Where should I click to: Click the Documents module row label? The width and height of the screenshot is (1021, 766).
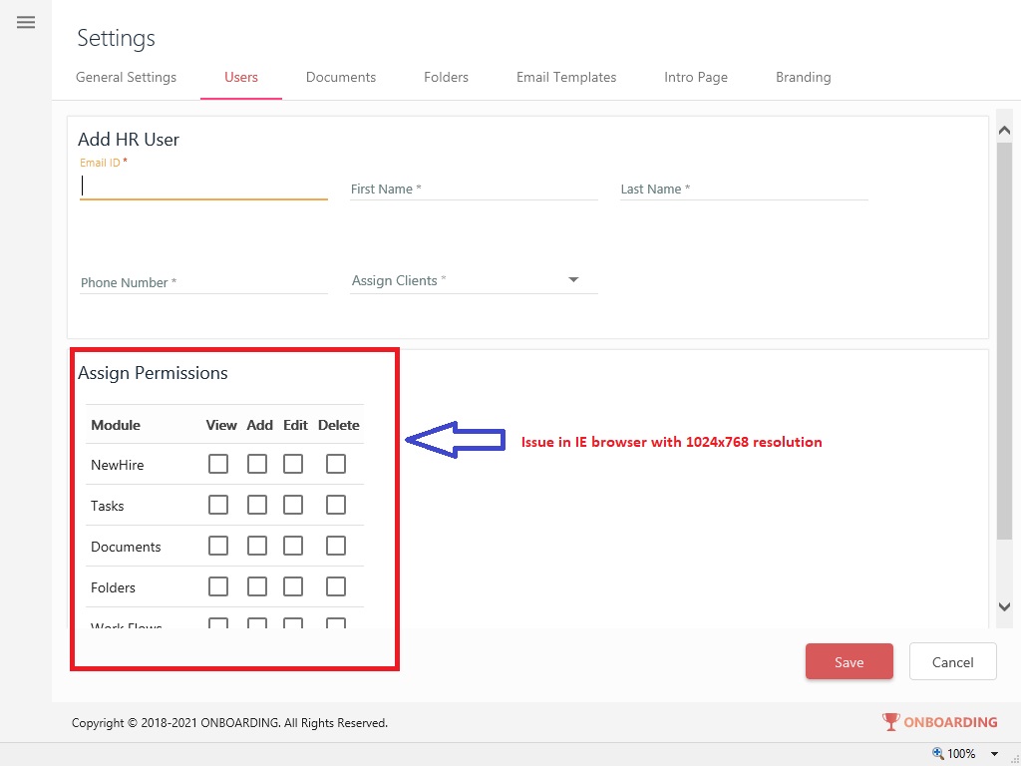pyautogui.click(x=126, y=548)
